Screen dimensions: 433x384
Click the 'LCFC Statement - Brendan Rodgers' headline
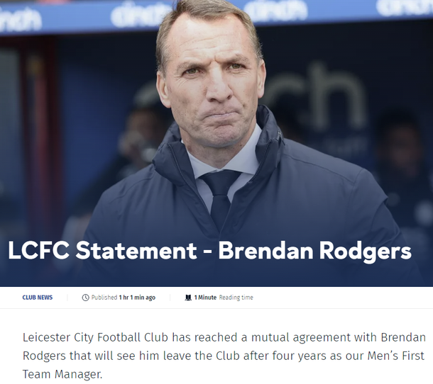(x=210, y=250)
